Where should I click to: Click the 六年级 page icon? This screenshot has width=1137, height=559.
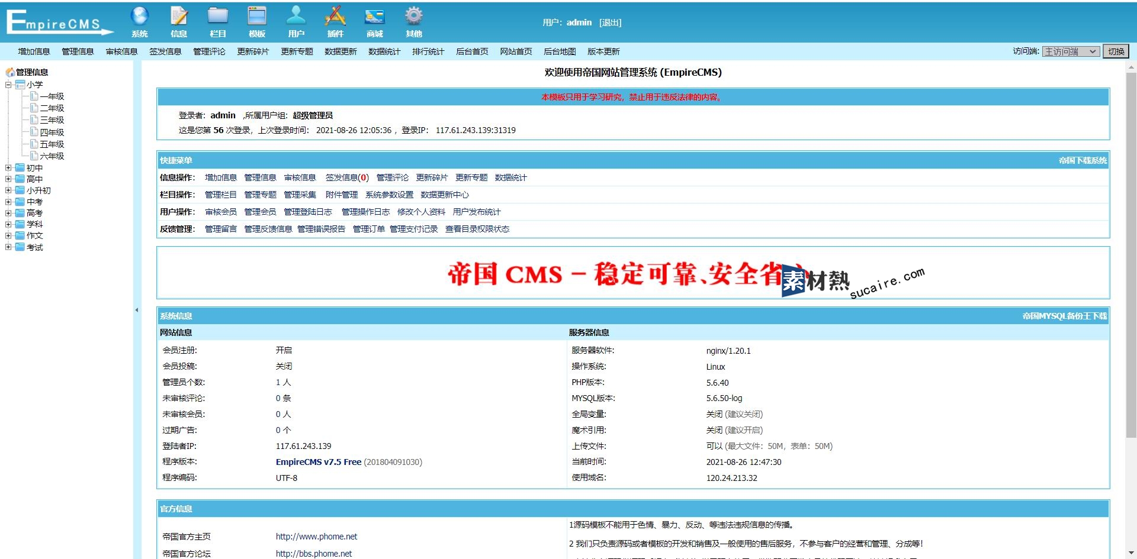(x=34, y=156)
